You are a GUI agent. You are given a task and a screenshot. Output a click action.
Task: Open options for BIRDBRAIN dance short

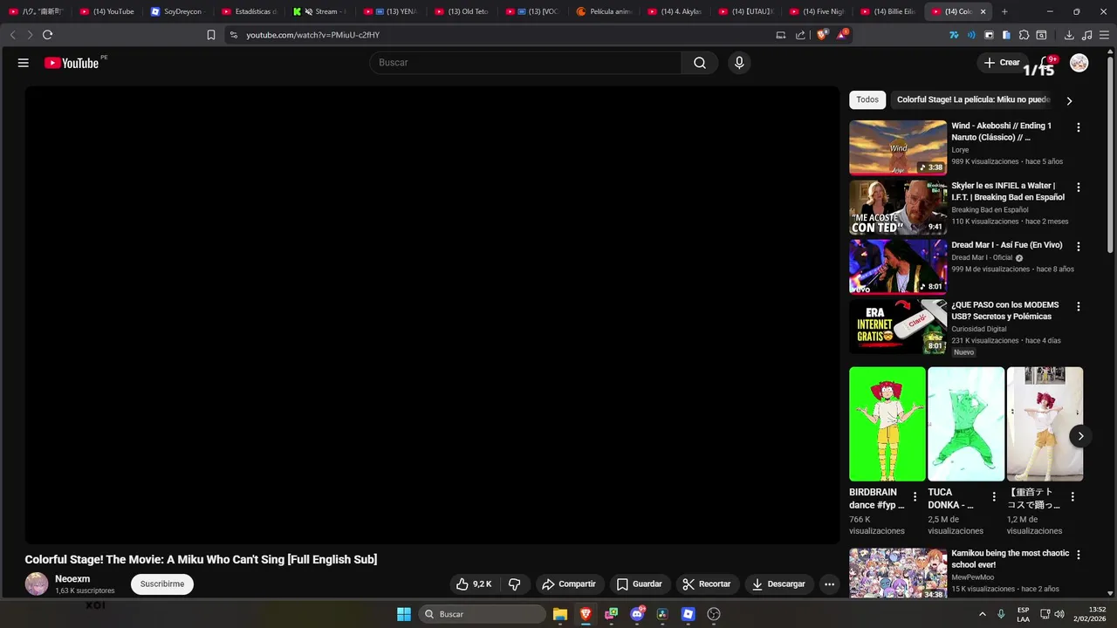pyautogui.click(x=915, y=497)
